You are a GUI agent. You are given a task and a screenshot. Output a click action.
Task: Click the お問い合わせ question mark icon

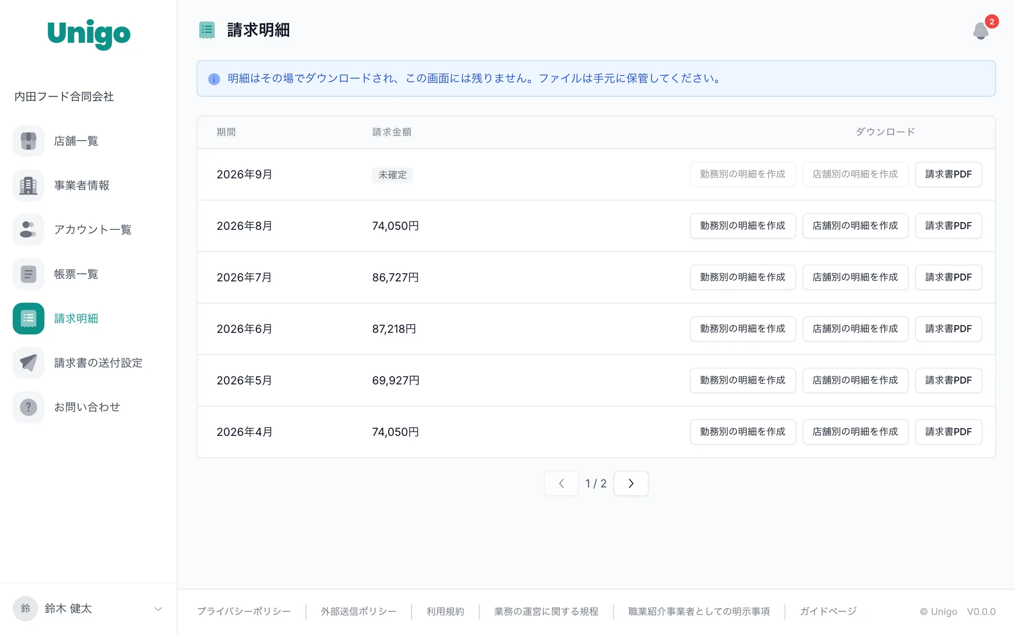[x=29, y=407]
